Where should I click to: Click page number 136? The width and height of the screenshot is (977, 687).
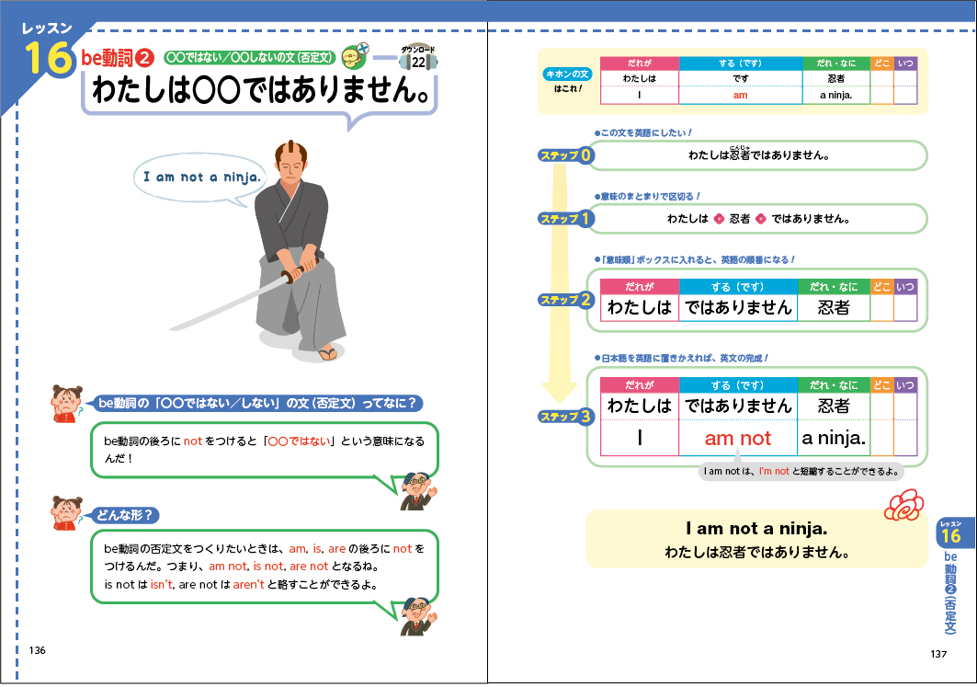[x=38, y=650]
